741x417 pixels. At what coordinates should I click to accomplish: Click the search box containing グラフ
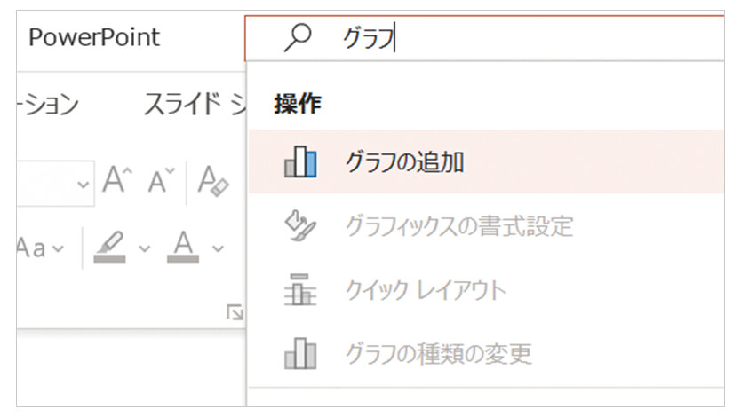tap(484, 38)
